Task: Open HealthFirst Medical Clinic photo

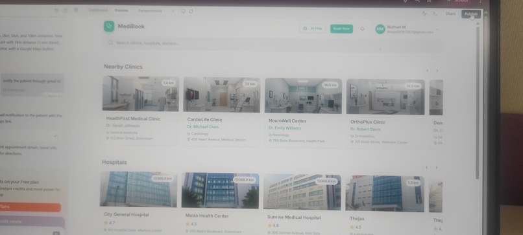Action: [x=140, y=93]
